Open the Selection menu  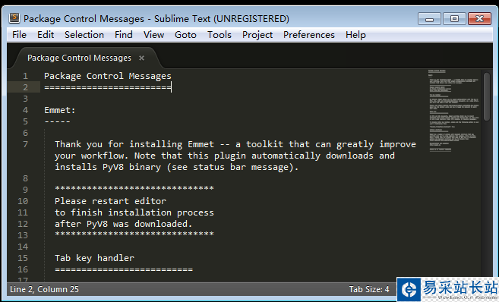tap(84, 35)
